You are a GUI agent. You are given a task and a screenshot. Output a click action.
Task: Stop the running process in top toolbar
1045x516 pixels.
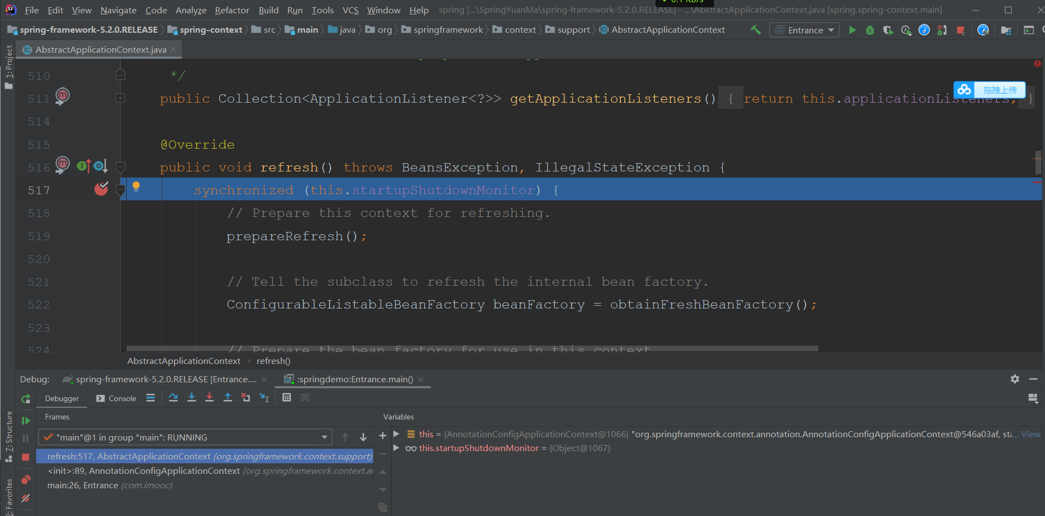[960, 30]
